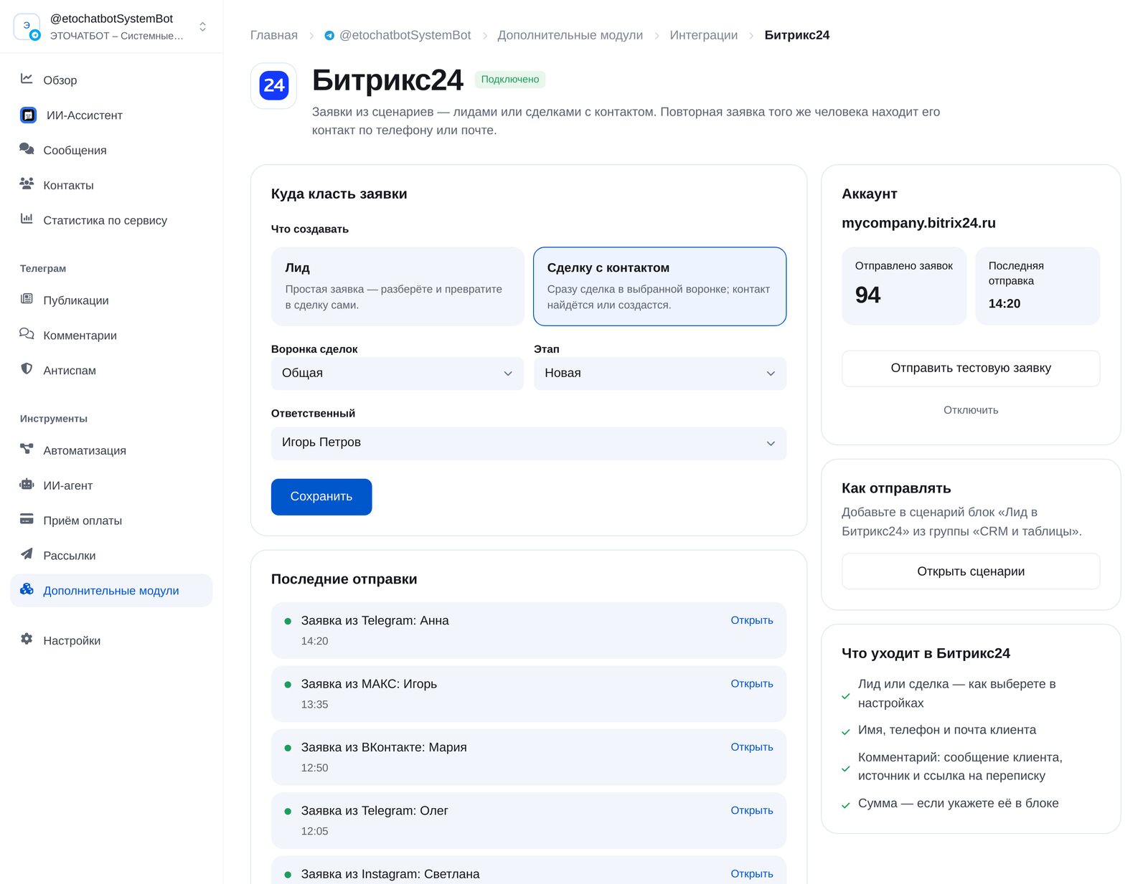Open the Автоматизация menu item
This screenshot has height=884, width=1148.
tap(111, 450)
